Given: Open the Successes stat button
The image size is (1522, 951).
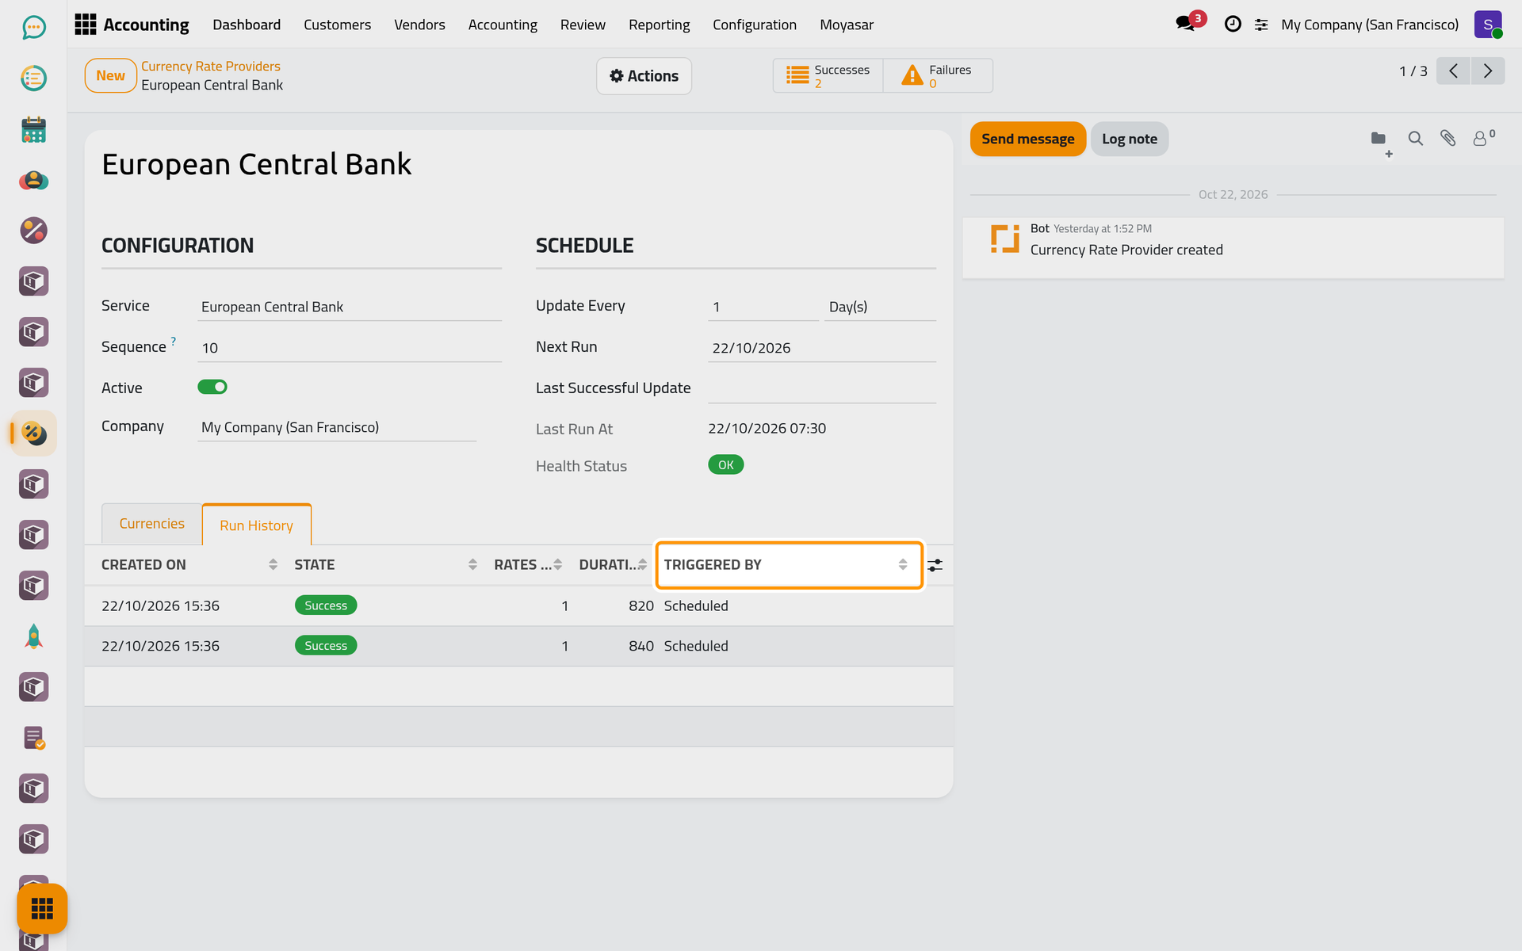Looking at the screenshot, I should click(828, 75).
